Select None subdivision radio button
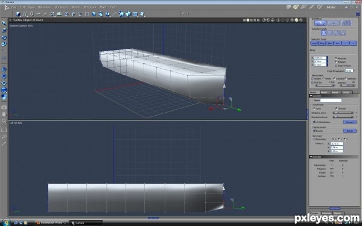 [314, 108]
